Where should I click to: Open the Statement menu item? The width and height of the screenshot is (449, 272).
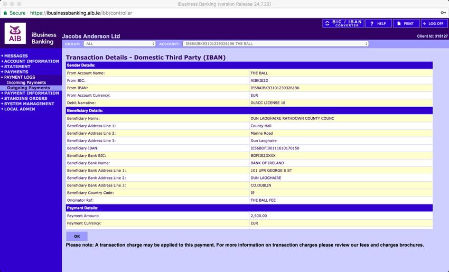(x=17, y=67)
